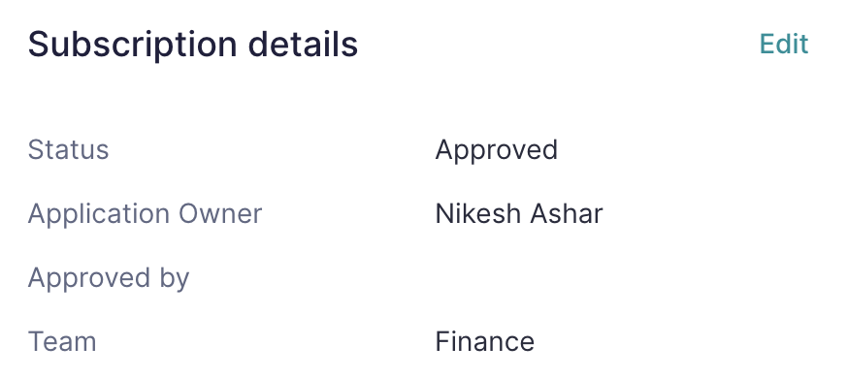This screenshot has width=848, height=378.
Task: Click the word by in Approved by
Action: pos(174,278)
